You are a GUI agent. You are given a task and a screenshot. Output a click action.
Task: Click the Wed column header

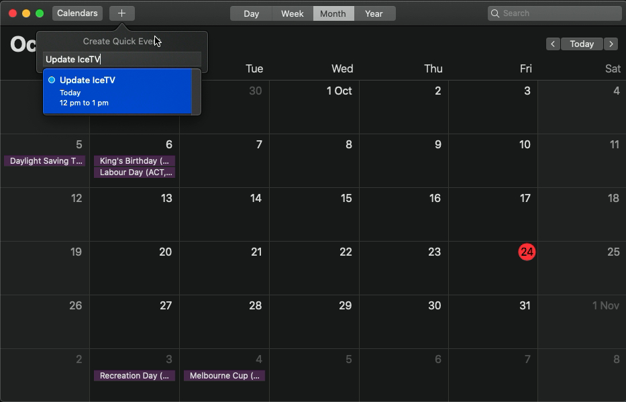click(x=342, y=68)
